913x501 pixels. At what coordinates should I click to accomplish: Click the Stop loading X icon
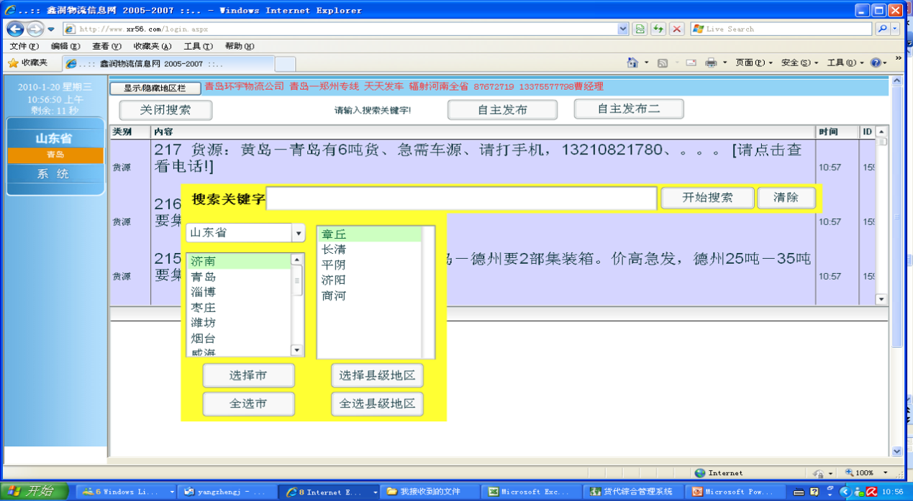coord(676,29)
